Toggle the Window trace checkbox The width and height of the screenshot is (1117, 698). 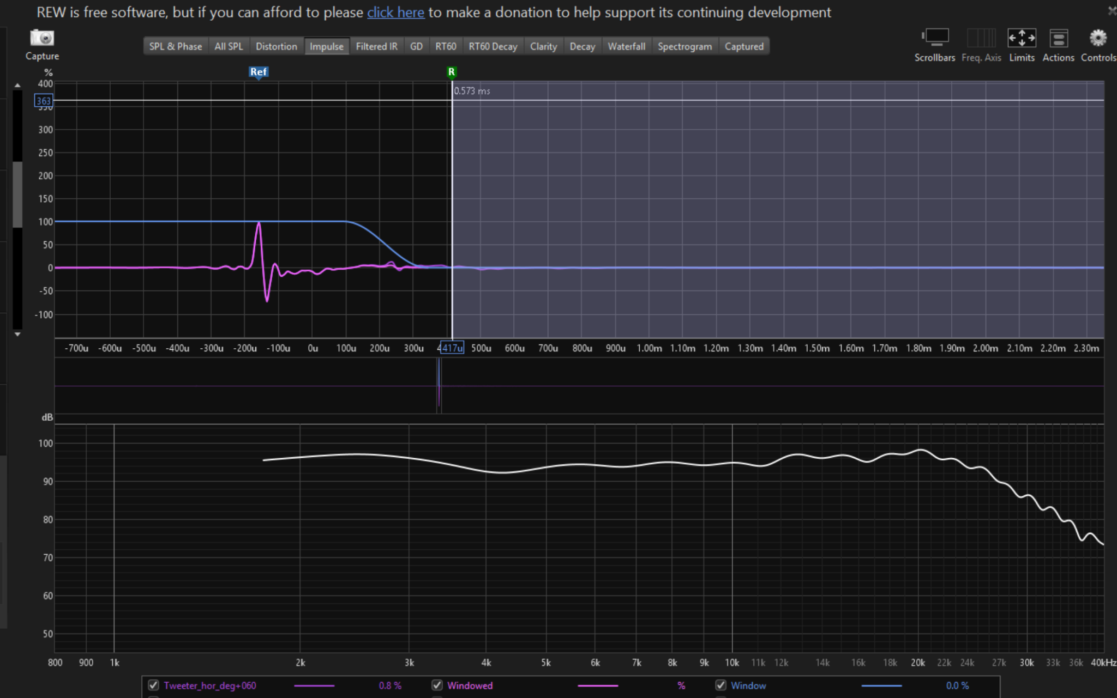coord(721,685)
